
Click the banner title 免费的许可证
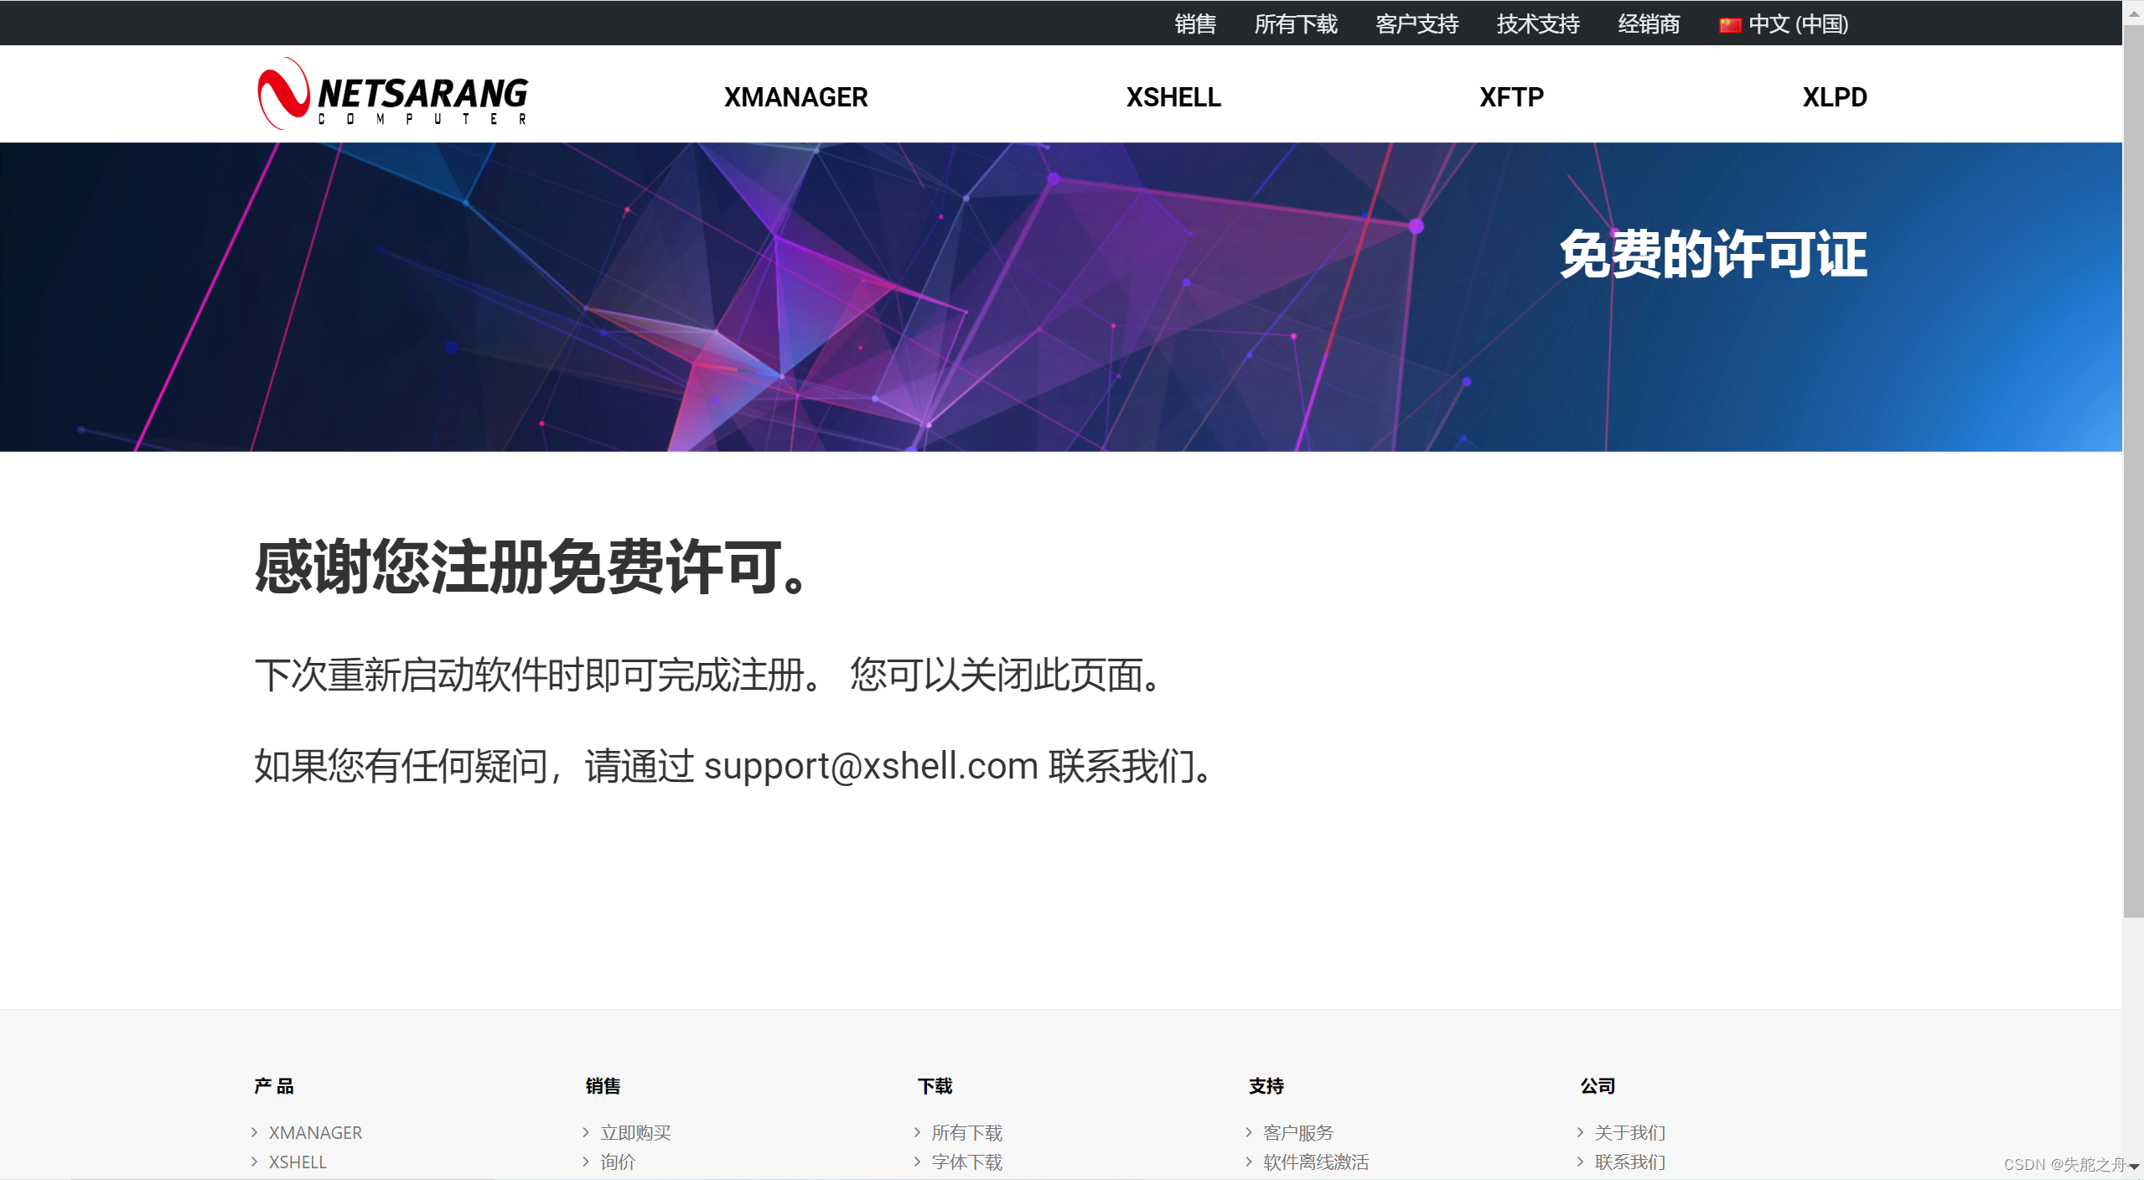tap(1713, 254)
